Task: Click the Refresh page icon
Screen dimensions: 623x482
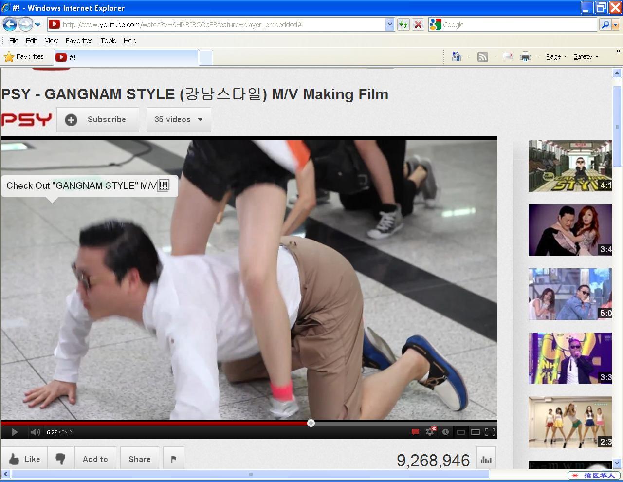Action: pos(403,25)
